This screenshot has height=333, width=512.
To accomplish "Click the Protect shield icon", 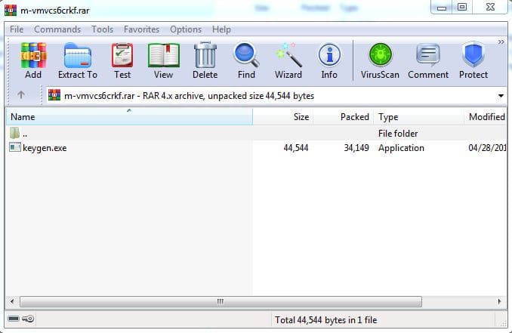I will [473, 60].
